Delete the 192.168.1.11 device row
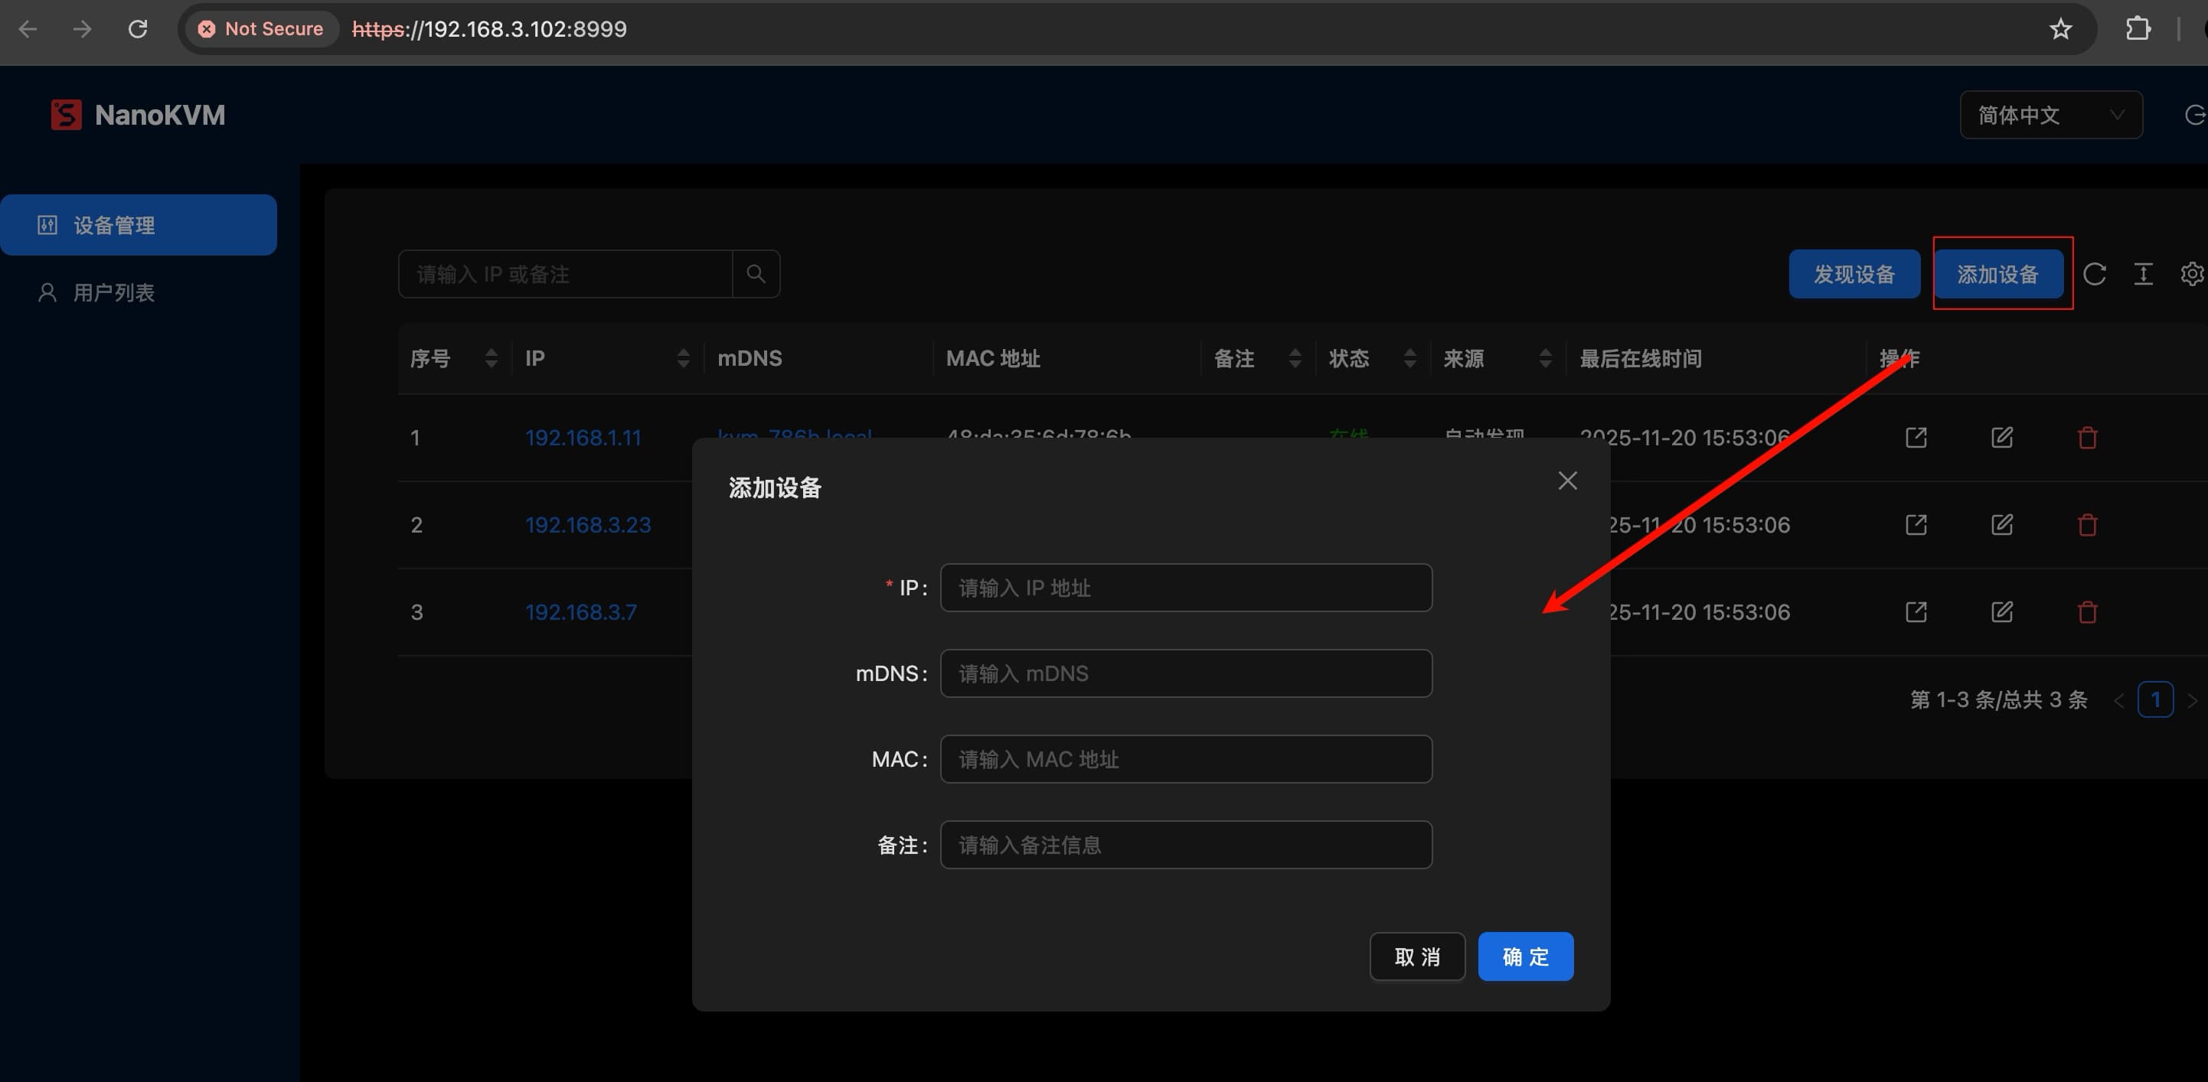Viewport: 2208px width, 1082px height. [x=2087, y=438]
